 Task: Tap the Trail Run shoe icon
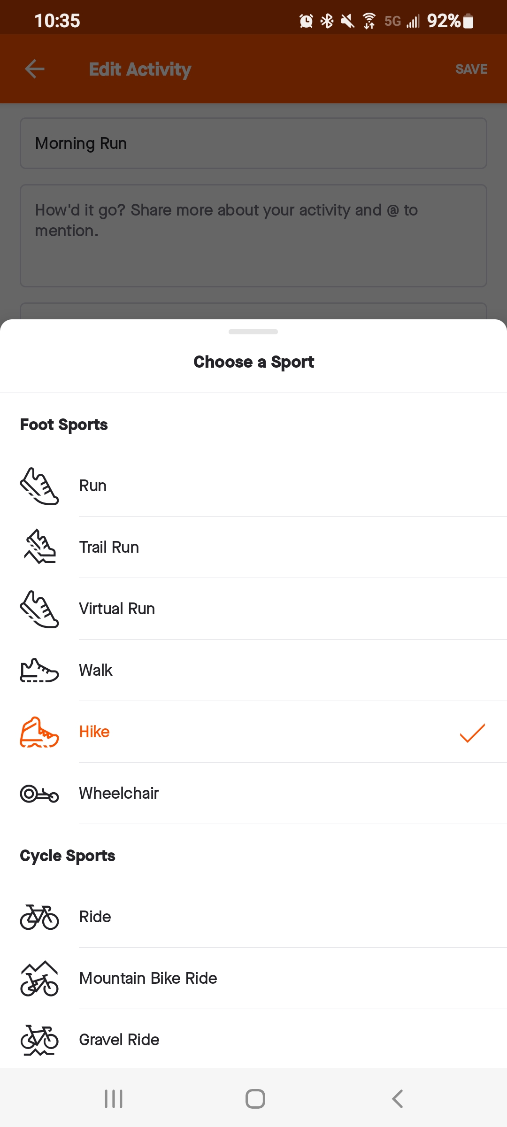[x=39, y=547]
